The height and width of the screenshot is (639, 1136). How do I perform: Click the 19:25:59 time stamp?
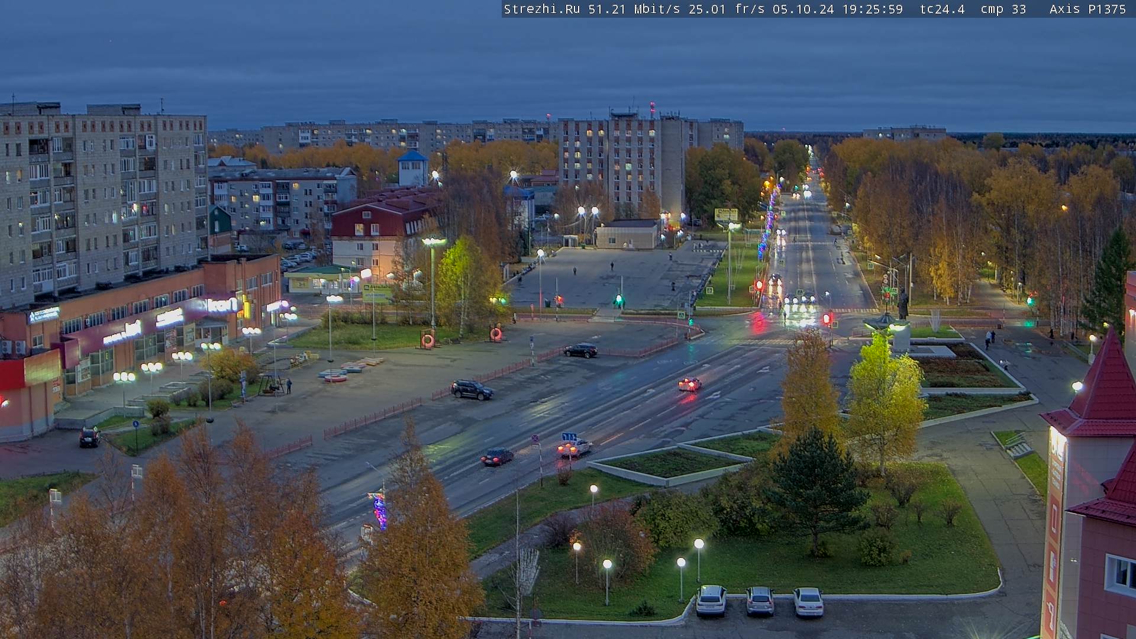click(x=873, y=9)
